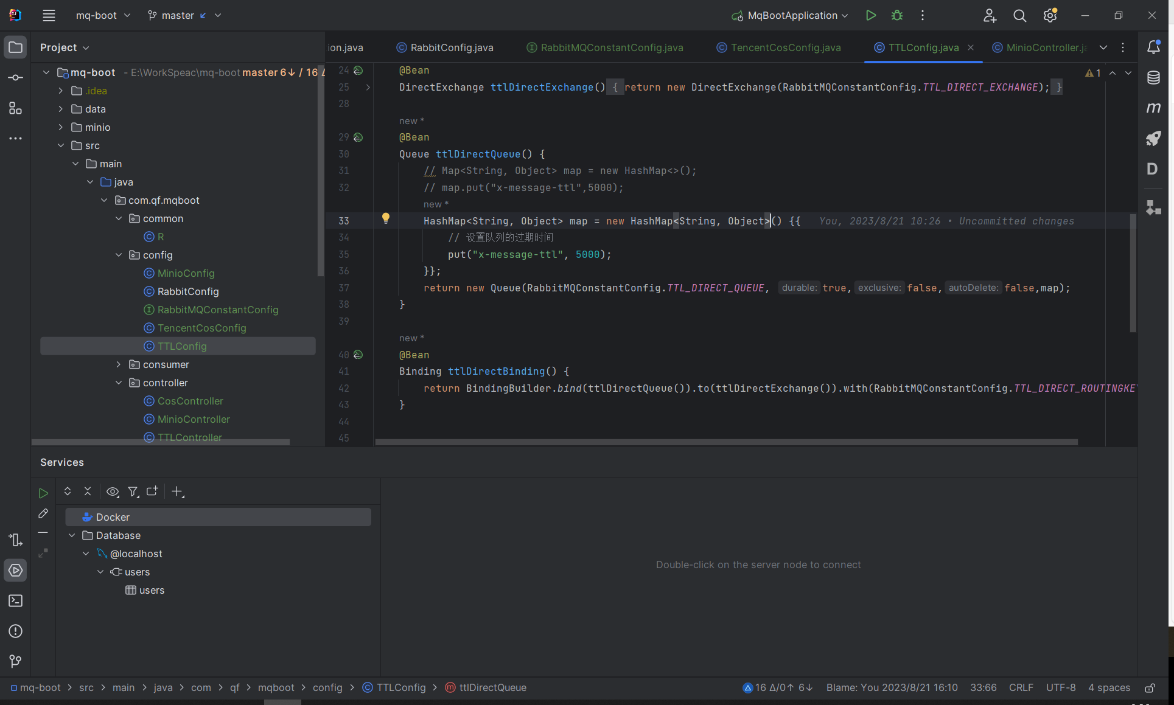
Task: Open the Database tool window
Action: click(1153, 78)
